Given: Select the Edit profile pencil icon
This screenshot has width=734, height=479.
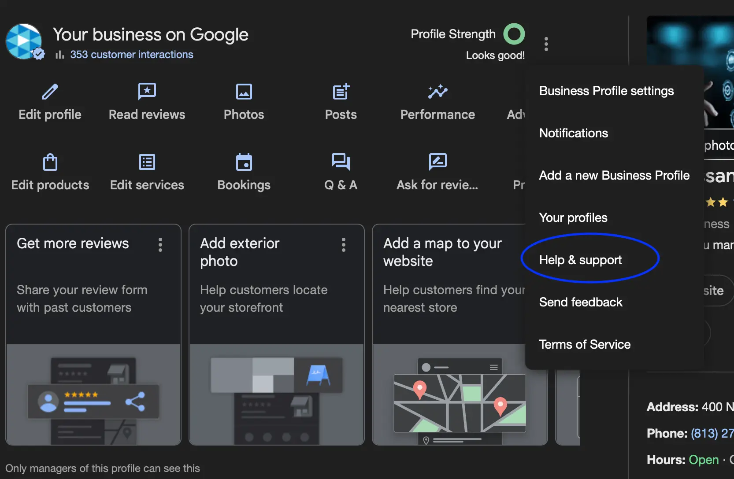Looking at the screenshot, I should click(50, 92).
